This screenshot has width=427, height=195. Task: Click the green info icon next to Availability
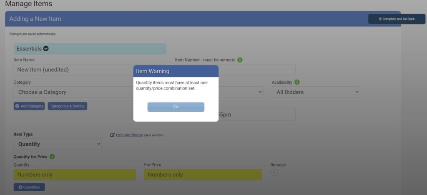click(297, 82)
